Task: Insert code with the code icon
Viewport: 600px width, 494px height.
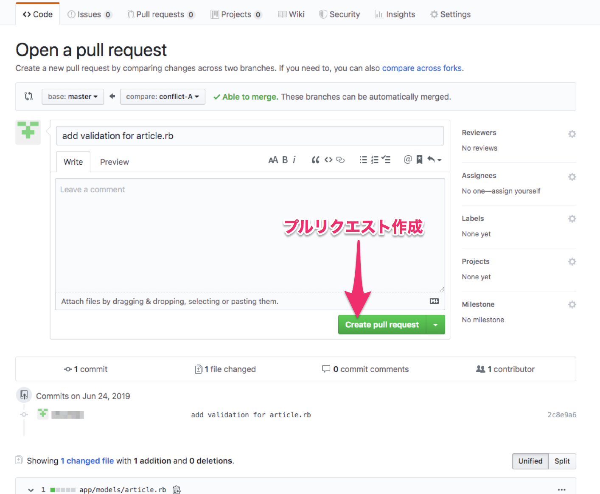Action: tap(328, 160)
